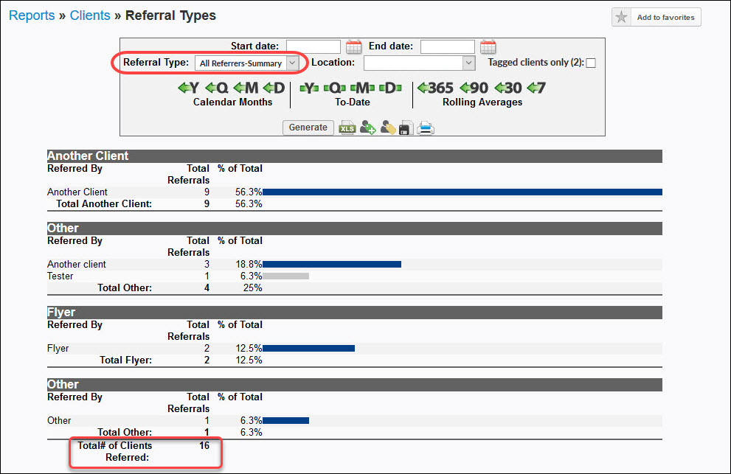Select previous calendar year (Y) shortcut
Screen dimensions: 731x474
coord(189,88)
